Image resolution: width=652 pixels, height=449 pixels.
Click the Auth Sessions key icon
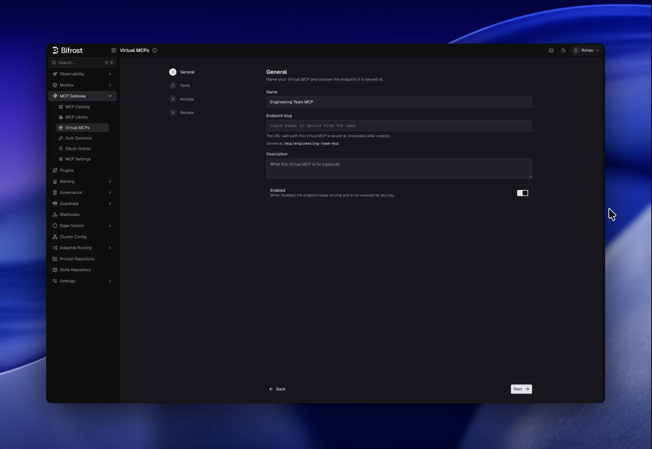click(x=61, y=138)
